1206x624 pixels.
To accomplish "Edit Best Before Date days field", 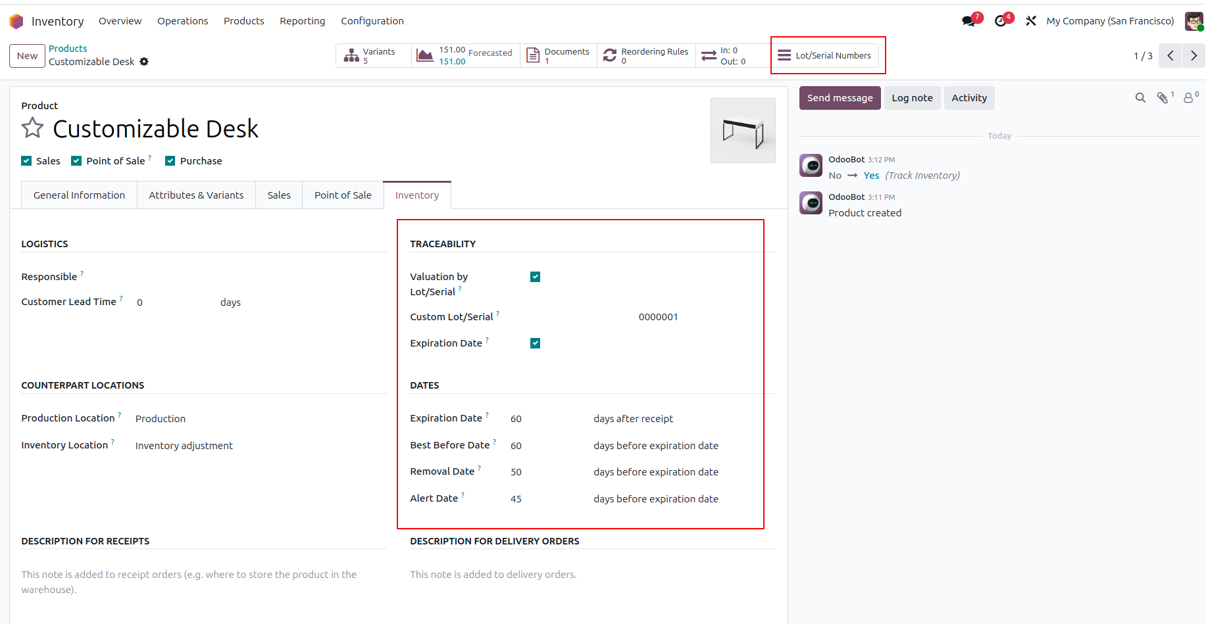I will point(549,446).
